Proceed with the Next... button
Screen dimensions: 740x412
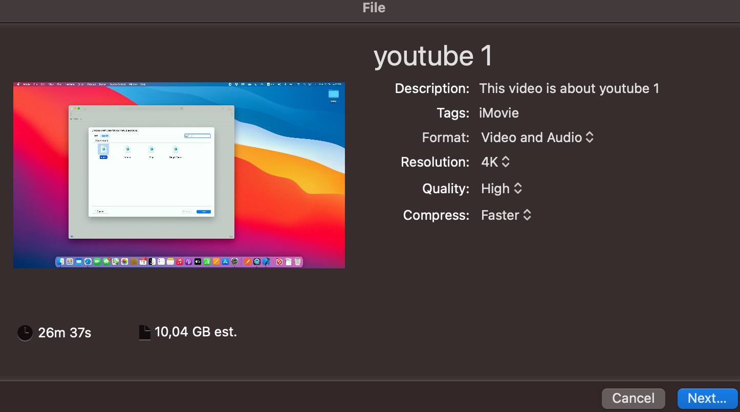(x=707, y=398)
